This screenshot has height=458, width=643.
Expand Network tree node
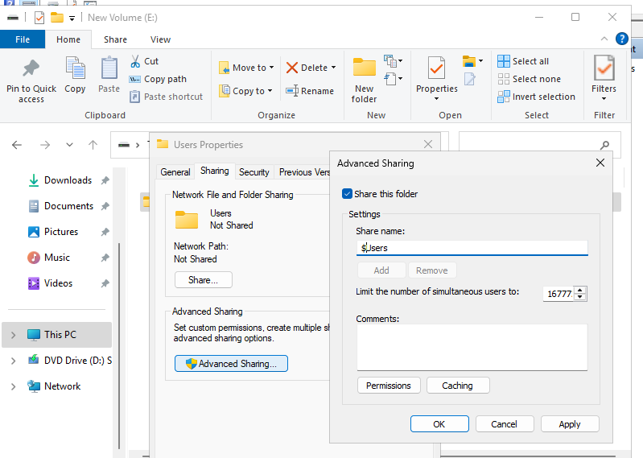tap(13, 386)
